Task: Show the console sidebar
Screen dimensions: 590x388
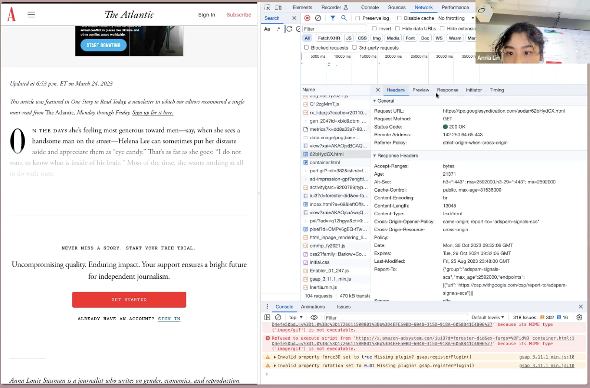Action: pos(267,318)
